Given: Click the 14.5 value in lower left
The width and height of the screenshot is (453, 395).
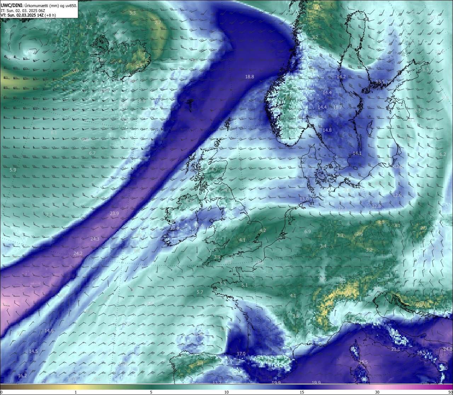Looking at the screenshot, I should click(33, 351).
